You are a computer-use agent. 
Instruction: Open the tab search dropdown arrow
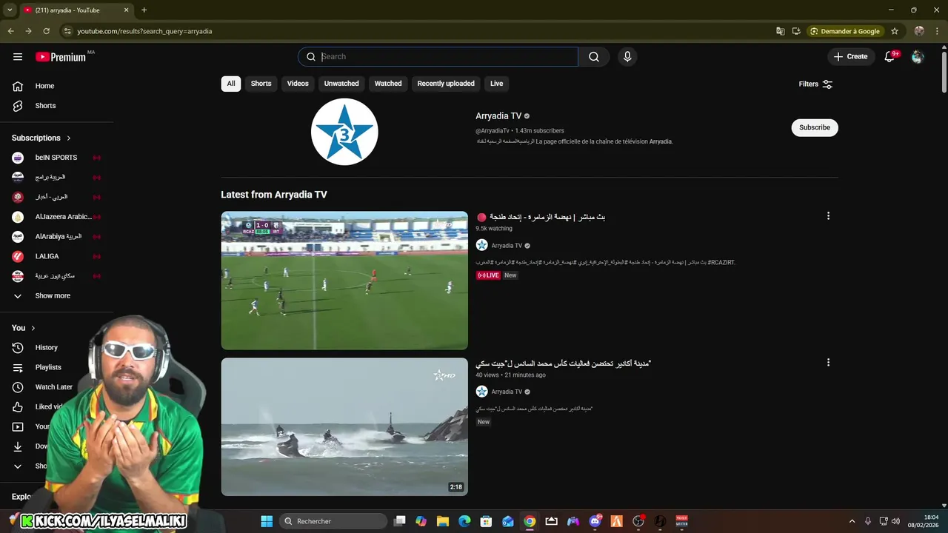tap(10, 10)
